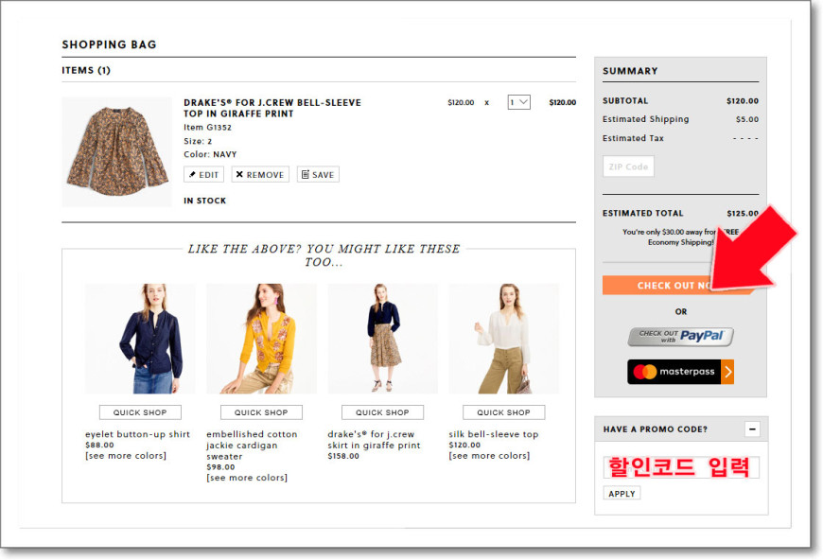
Task: Open embellished cotton cardigan image
Action: click(261, 339)
